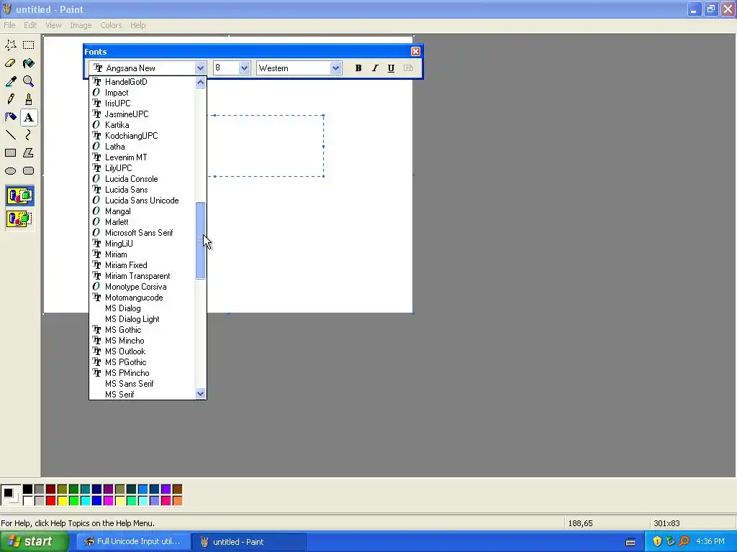Click the tray icon beside the shield
Image resolution: width=737 pixels, height=552 pixels.
tap(670, 542)
